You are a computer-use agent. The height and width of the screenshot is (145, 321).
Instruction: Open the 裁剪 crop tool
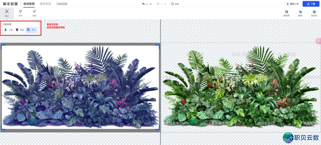coord(300,13)
